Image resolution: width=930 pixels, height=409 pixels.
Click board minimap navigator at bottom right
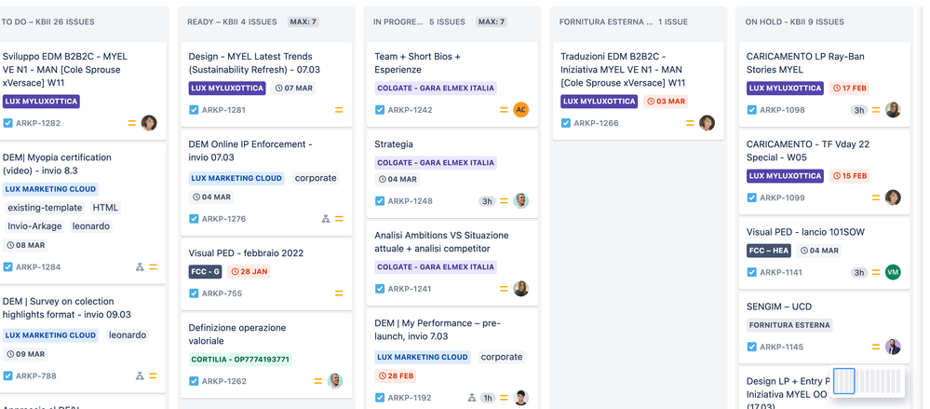coord(869,381)
